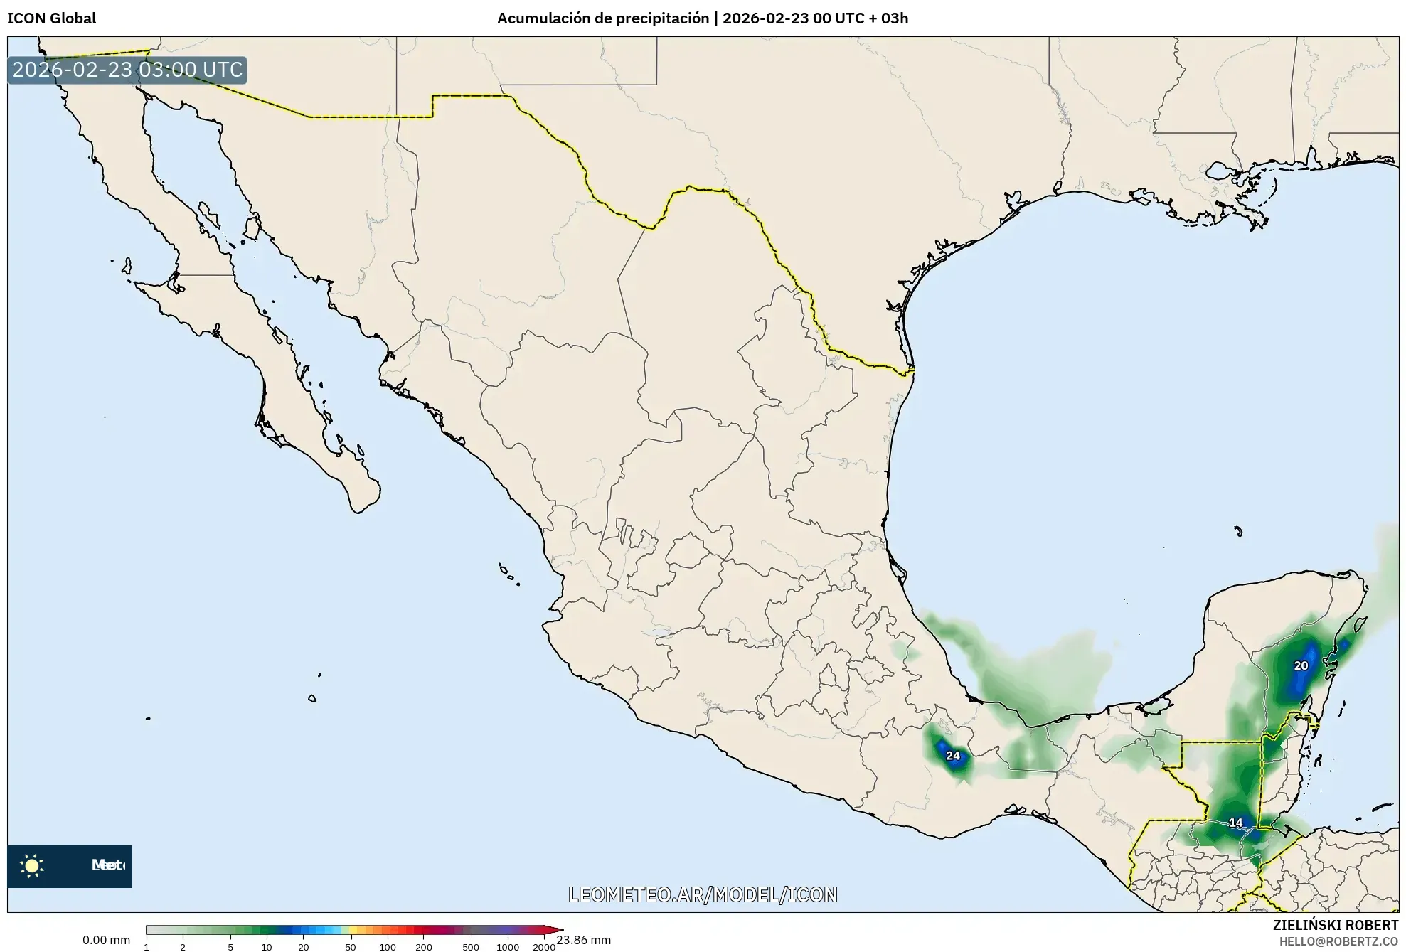Click the ZIELIŃSKI ROBERT author credit
This screenshot has width=1406, height=952.
point(1335,925)
